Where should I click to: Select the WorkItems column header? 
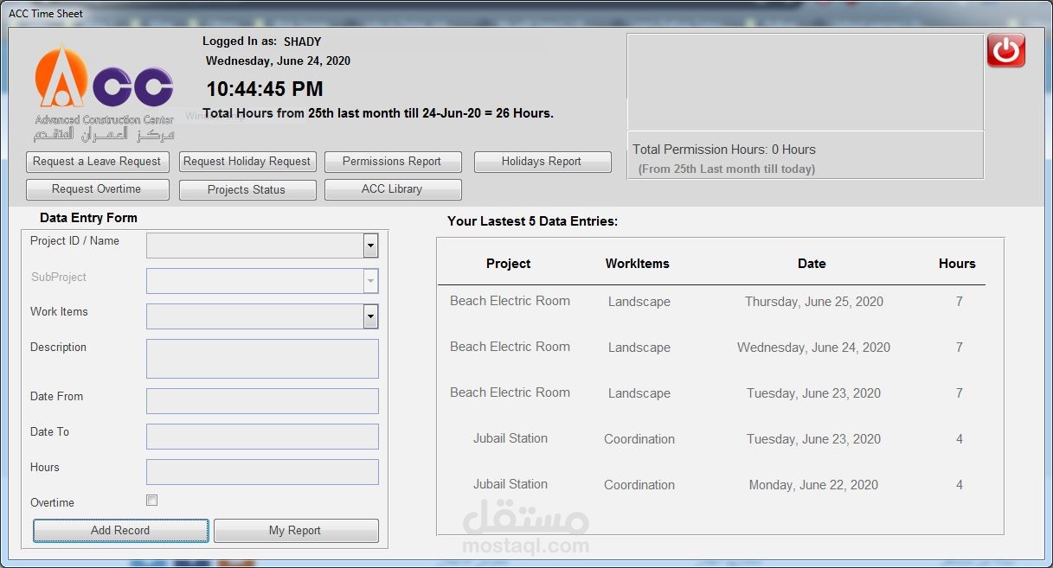pyautogui.click(x=638, y=264)
